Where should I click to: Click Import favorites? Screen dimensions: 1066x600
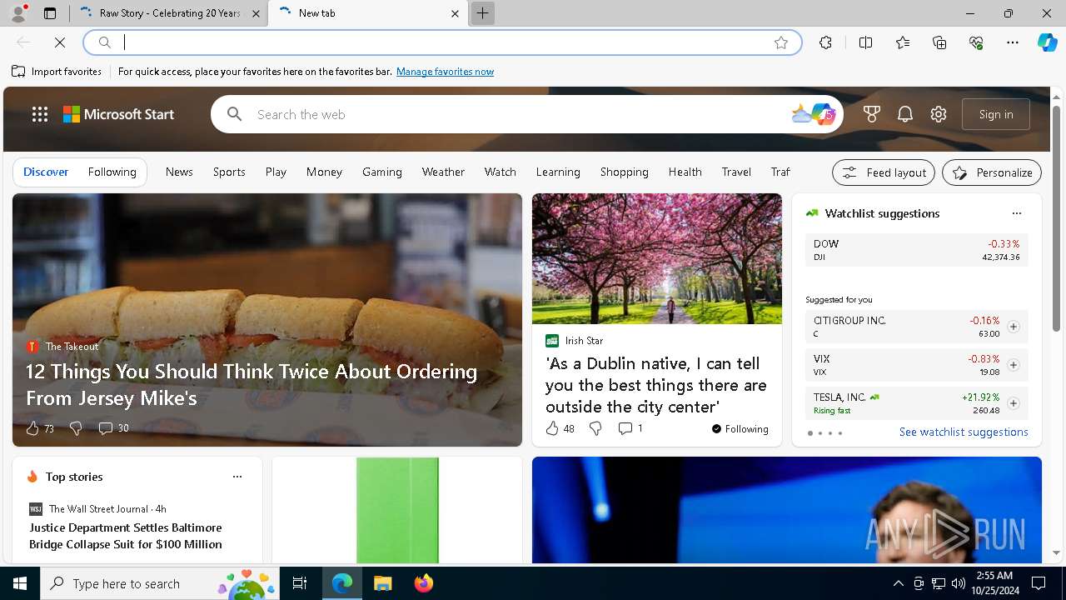57,72
